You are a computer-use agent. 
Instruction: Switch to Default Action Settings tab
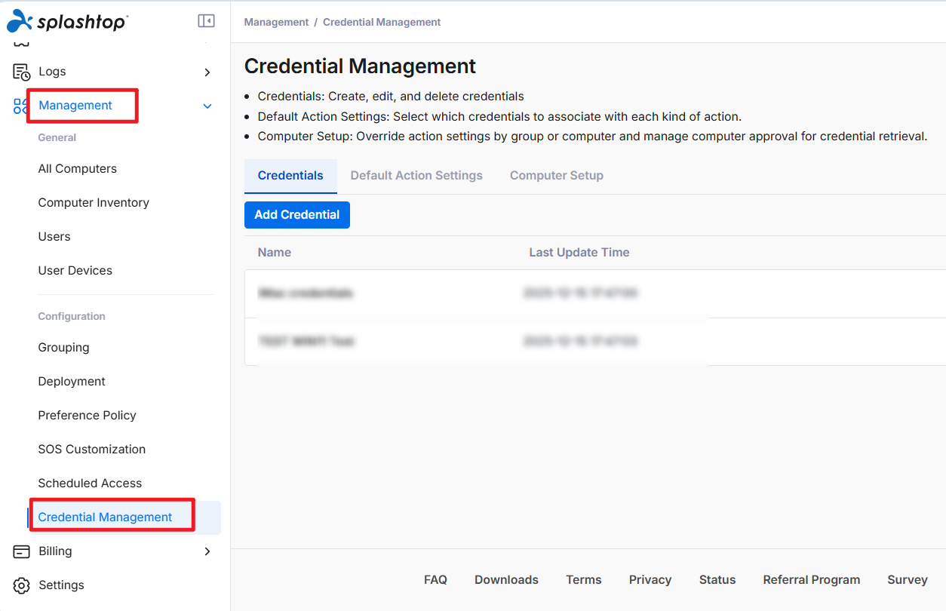[416, 176]
